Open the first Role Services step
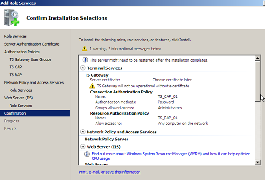 coord(15,36)
